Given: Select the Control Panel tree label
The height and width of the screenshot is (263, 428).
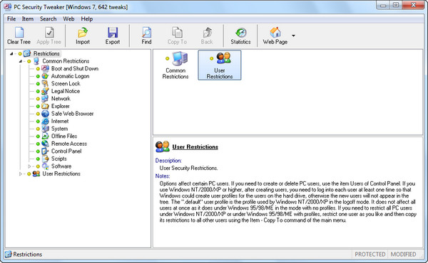Looking at the screenshot, I should tap(66, 151).
